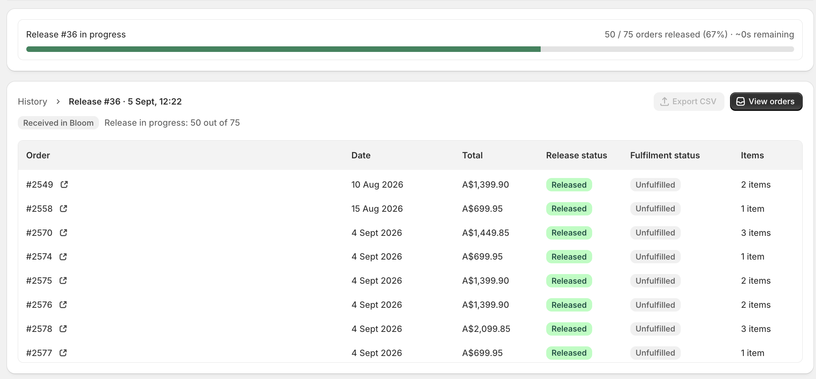Viewport: 816px width, 379px height.
Task: Select order number #2575
Action: tap(39, 281)
